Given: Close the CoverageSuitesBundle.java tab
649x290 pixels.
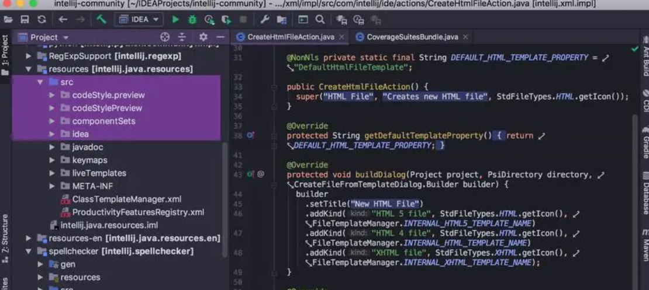Looking at the screenshot, I should (465, 37).
